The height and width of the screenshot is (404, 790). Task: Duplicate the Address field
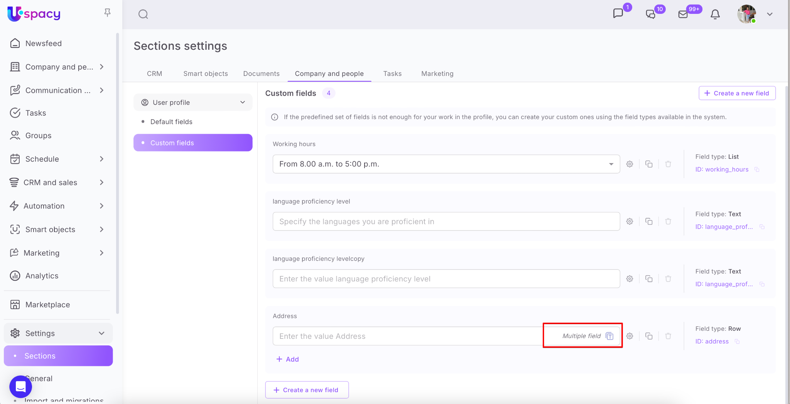coord(649,336)
